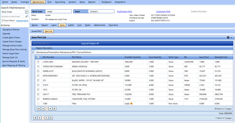
Task: Open Service Requests & Alerts action
Action: (14, 61)
